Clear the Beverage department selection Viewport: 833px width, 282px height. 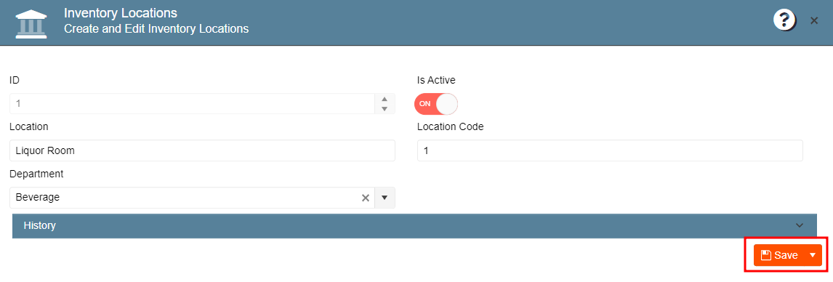[366, 198]
